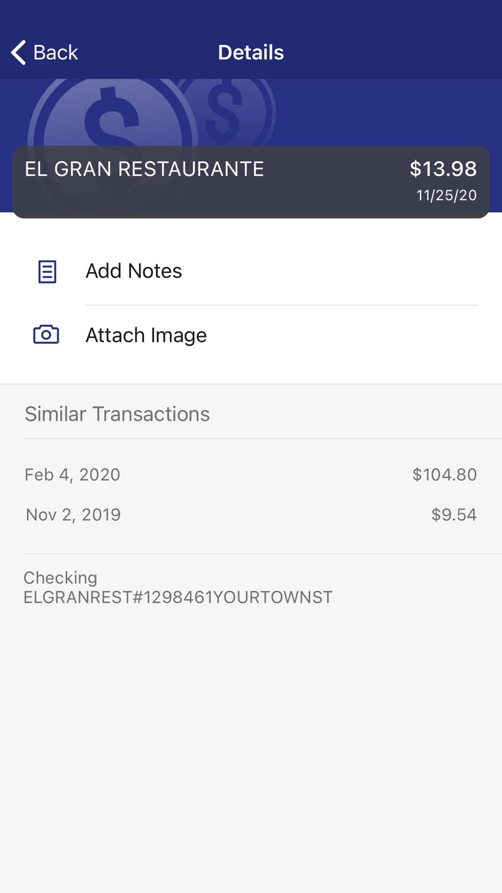502x893 pixels.
Task: Tap the $13.98 transaction amount
Action: 443,169
